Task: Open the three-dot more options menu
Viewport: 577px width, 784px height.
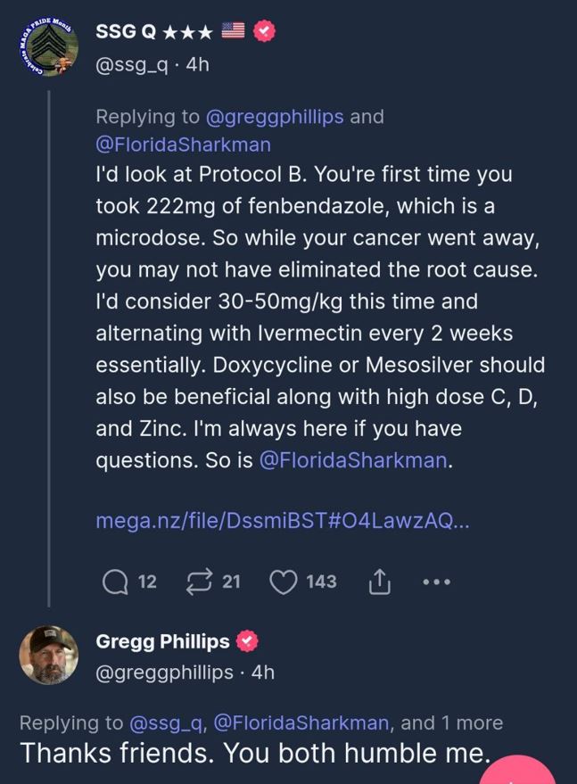Action: (436, 582)
